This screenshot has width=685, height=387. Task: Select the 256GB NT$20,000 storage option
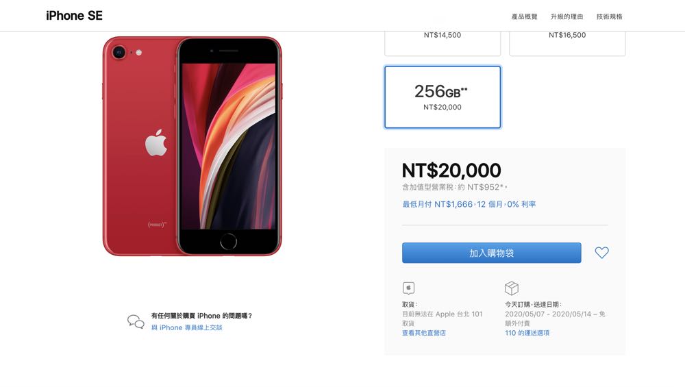443,97
